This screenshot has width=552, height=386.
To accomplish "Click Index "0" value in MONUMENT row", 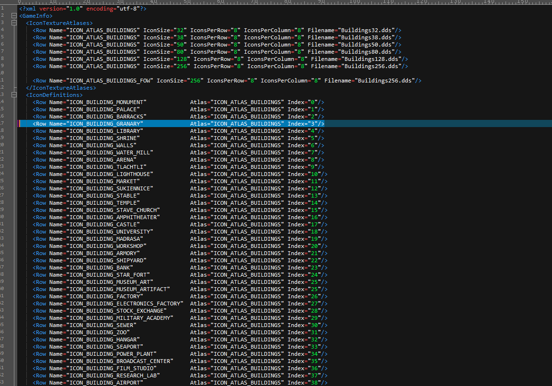I will (312, 102).
